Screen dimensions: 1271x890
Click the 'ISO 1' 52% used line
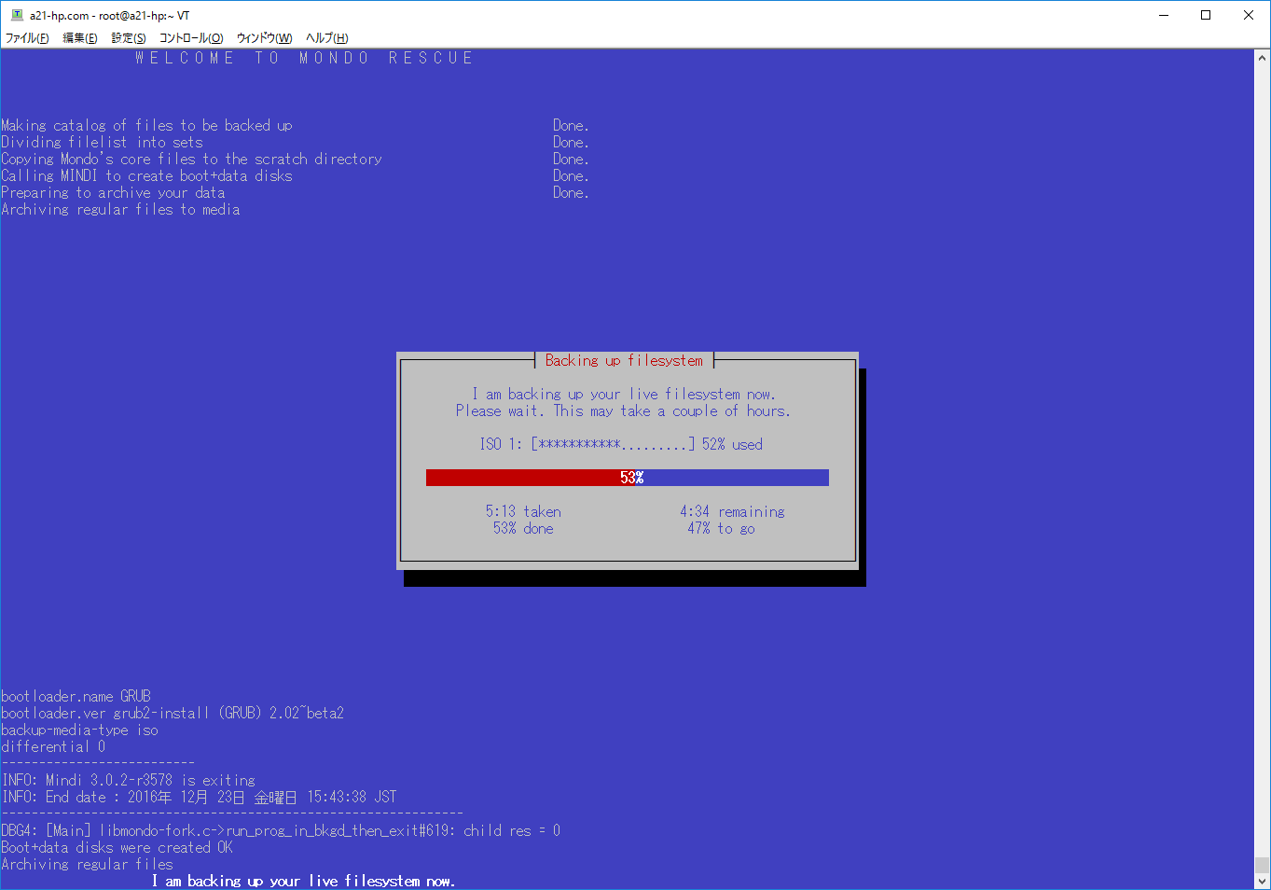click(x=621, y=444)
